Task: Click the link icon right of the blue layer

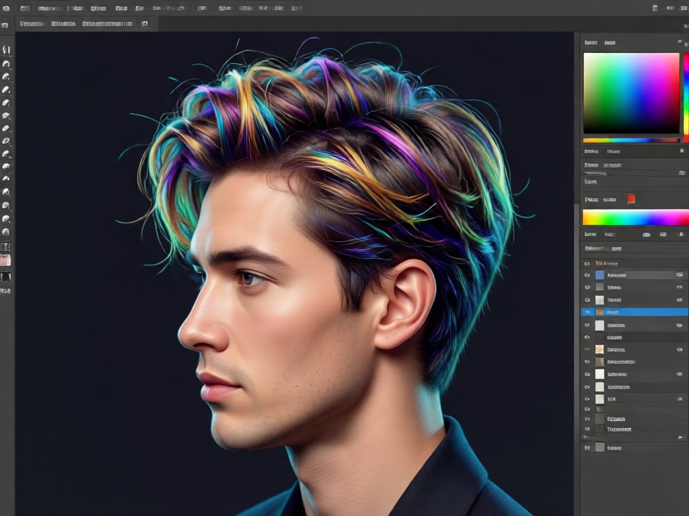Action: click(x=680, y=275)
